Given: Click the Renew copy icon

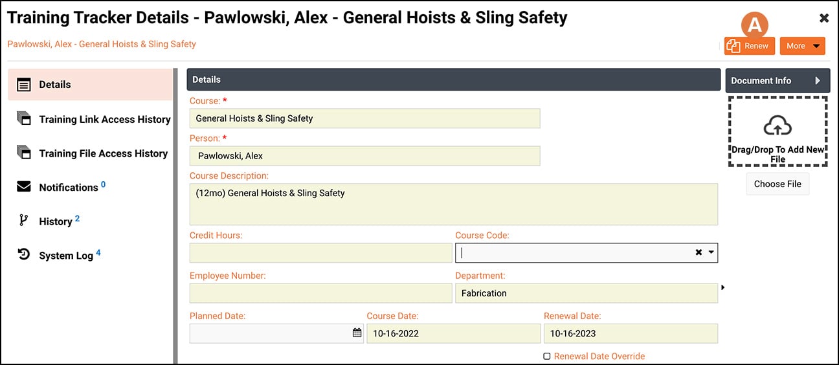Looking at the screenshot, I should click(x=733, y=46).
